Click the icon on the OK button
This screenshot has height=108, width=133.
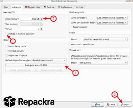[96, 105]
